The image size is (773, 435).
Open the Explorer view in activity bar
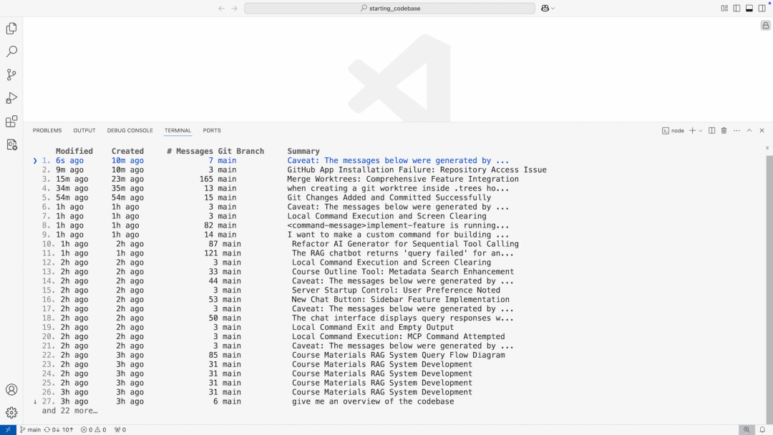click(x=11, y=29)
